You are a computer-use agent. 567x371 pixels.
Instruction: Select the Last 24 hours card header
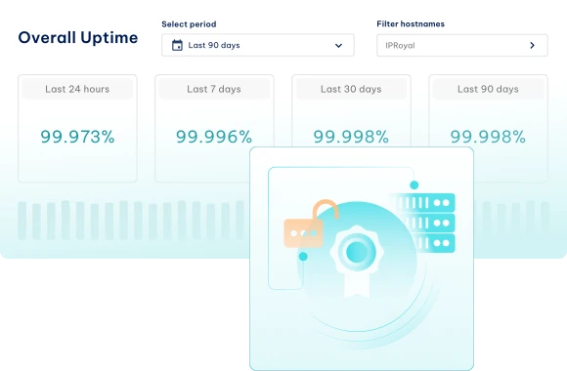coord(77,89)
